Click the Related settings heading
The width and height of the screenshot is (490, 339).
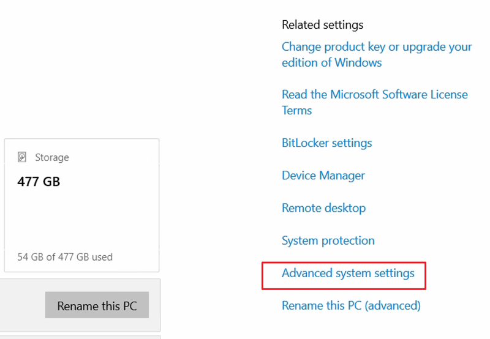(323, 24)
